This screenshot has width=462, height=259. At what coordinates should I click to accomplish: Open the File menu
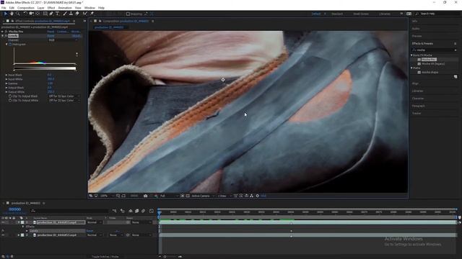(x=4, y=8)
